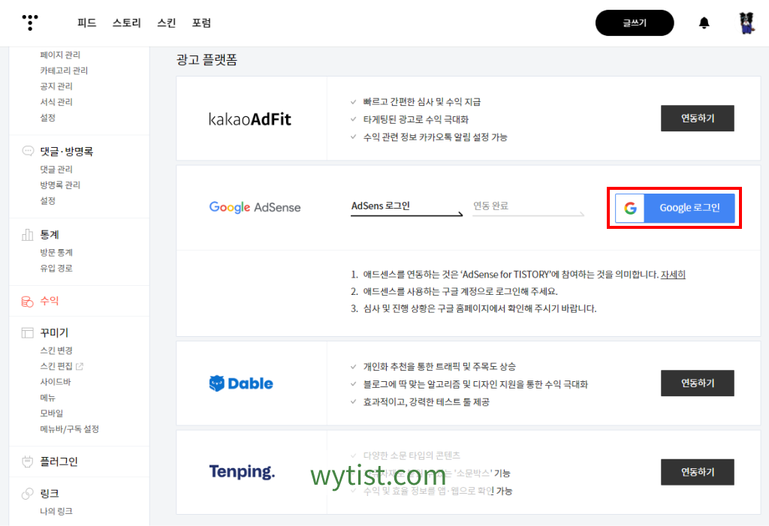Open the 포럼 menu
The width and height of the screenshot is (769, 526).
(x=201, y=23)
